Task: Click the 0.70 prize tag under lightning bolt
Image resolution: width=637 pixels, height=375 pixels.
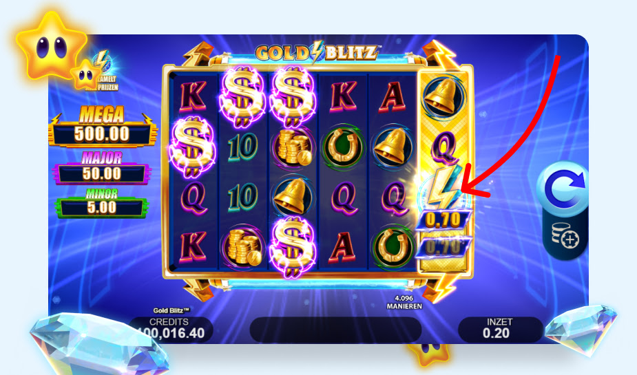Action: tap(443, 220)
